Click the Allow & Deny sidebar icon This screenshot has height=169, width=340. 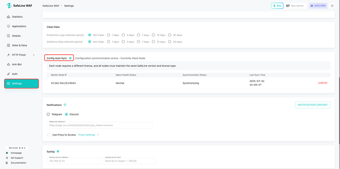(x=8, y=45)
